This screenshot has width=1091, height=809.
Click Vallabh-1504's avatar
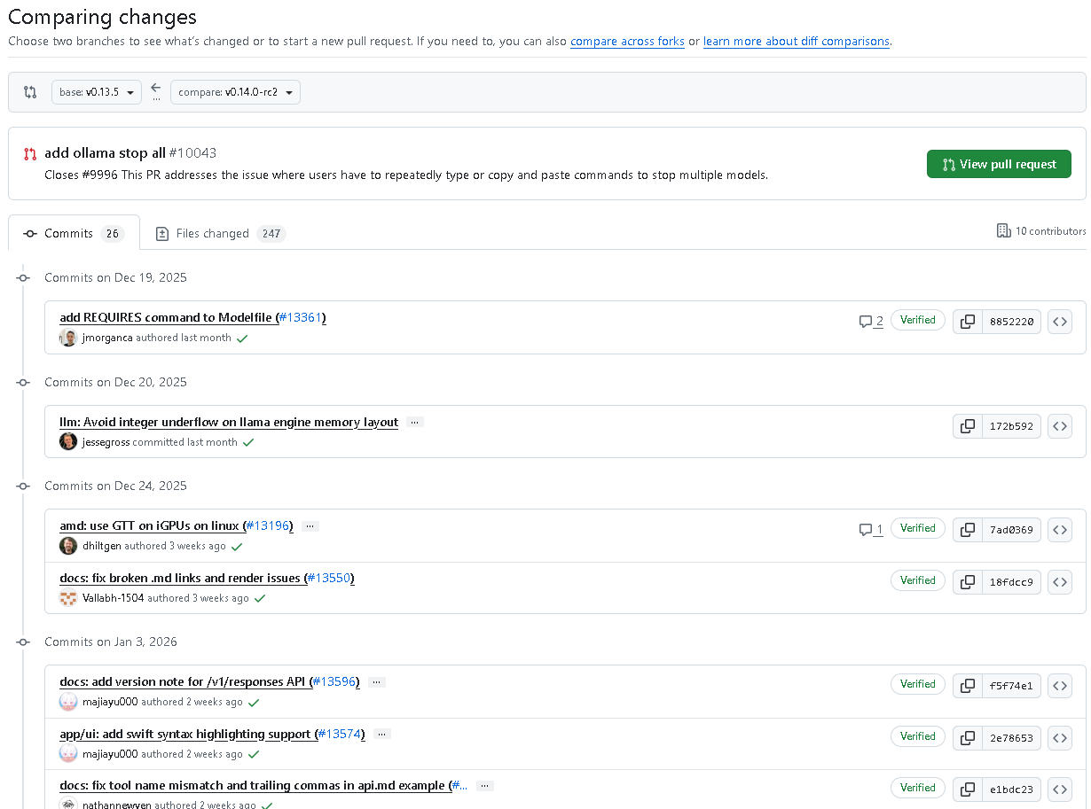pyautogui.click(x=68, y=598)
